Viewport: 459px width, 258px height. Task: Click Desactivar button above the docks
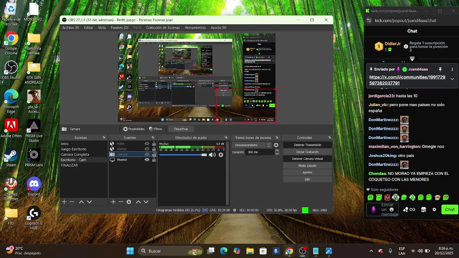pos(181,129)
